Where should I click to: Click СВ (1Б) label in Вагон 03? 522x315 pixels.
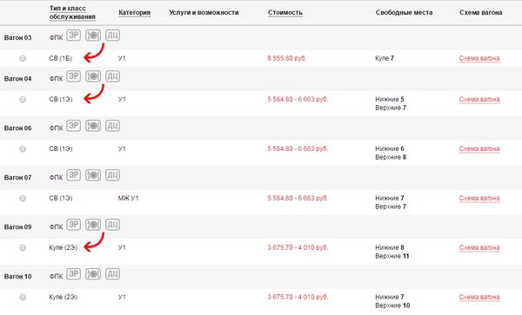click(61, 58)
